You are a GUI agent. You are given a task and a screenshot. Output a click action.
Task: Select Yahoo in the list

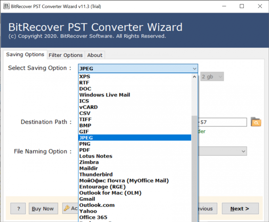click(x=134, y=211)
